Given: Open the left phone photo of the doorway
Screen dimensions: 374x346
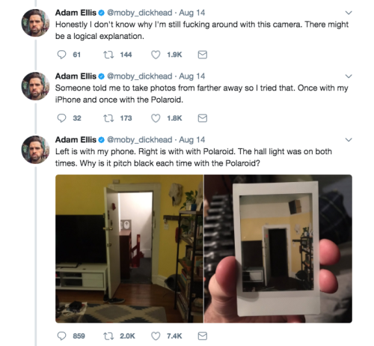Looking at the screenshot, I should 129,249.
